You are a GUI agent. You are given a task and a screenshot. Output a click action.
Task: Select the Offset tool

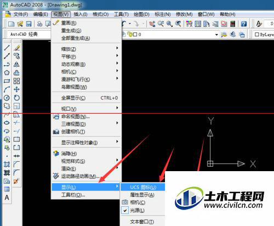(x=16, y=72)
